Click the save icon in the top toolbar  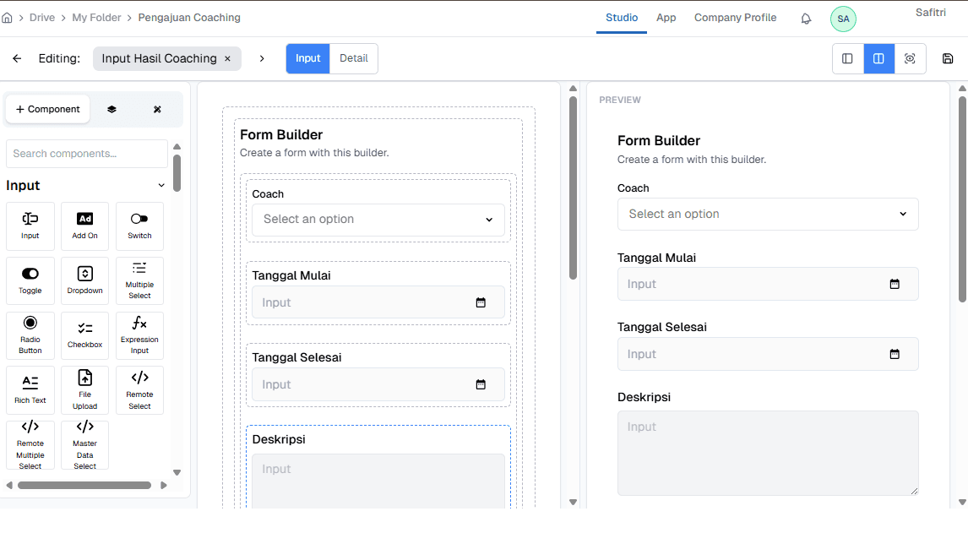(948, 58)
